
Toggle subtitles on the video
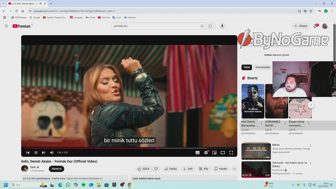pos(198,153)
